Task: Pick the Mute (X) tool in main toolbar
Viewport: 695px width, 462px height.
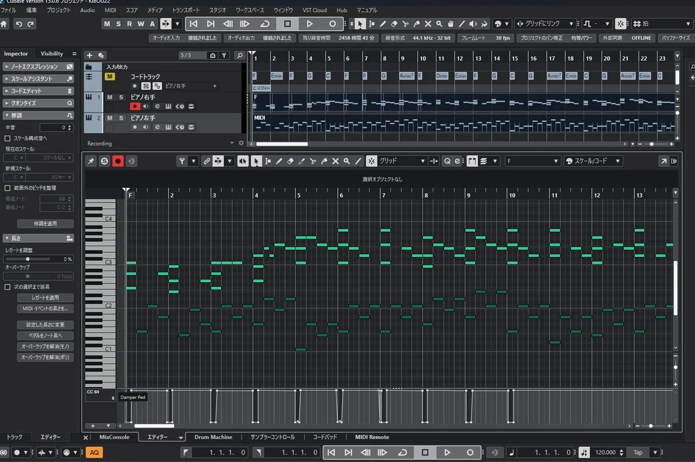Action: (428, 24)
